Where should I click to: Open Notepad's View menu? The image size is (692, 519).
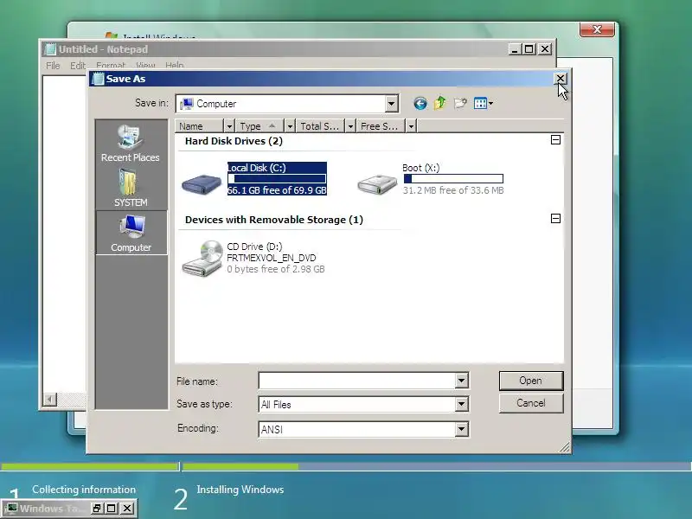145,66
